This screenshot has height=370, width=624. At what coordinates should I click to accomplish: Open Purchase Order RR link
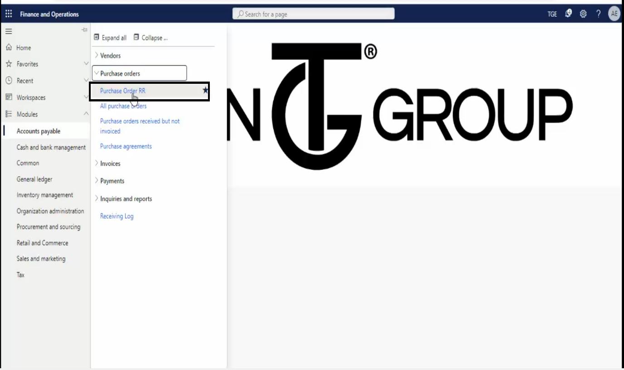tap(123, 91)
